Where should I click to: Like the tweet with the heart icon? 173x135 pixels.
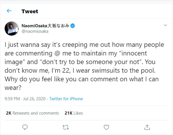(106, 127)
